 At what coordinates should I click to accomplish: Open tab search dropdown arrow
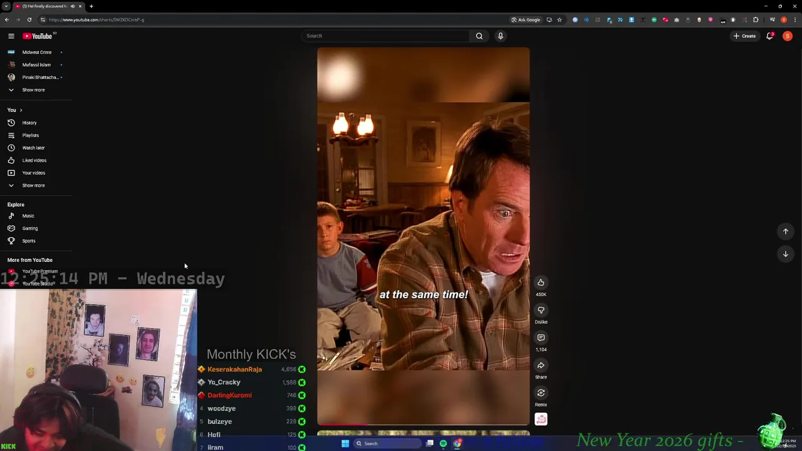pos(6,6)
